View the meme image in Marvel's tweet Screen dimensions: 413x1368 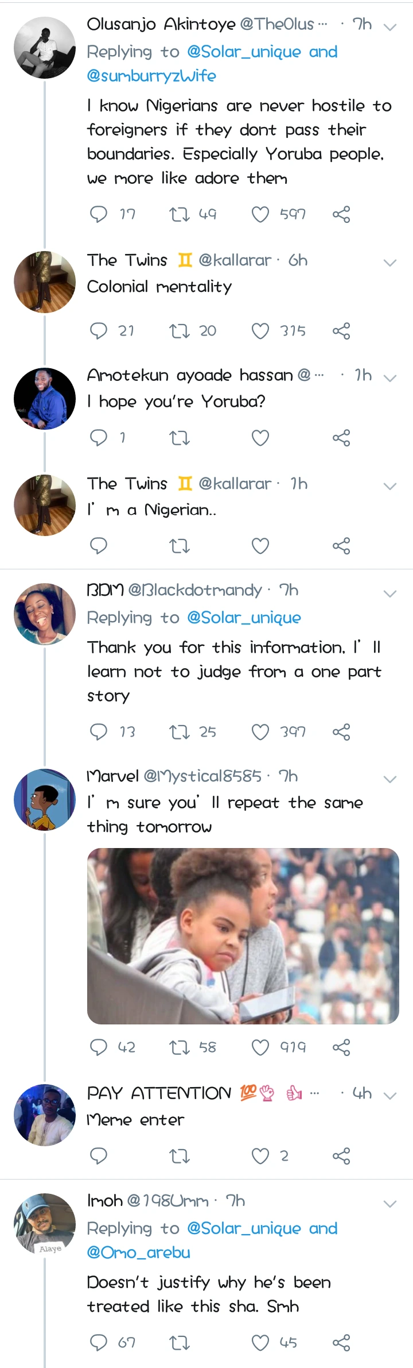(243, 936)
